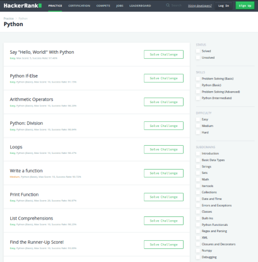Click the search magnifier icon

click(168, 6)
